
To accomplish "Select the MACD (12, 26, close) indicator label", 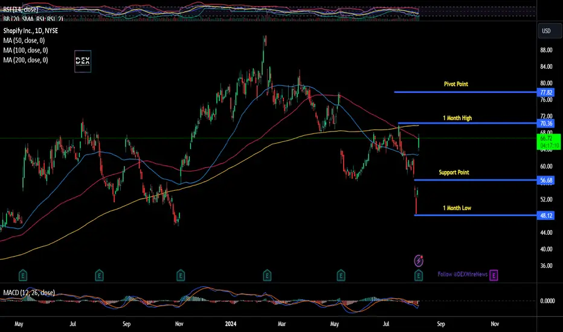I will (x=29, y=293).
